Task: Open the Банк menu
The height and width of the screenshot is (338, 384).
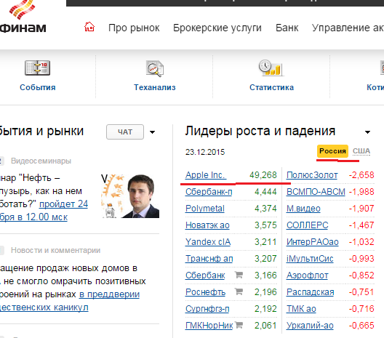Action: (287, 28)
